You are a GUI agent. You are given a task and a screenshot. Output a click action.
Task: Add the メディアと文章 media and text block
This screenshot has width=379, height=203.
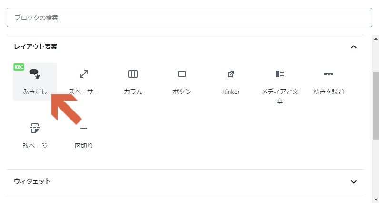click(x=280, y=83)
